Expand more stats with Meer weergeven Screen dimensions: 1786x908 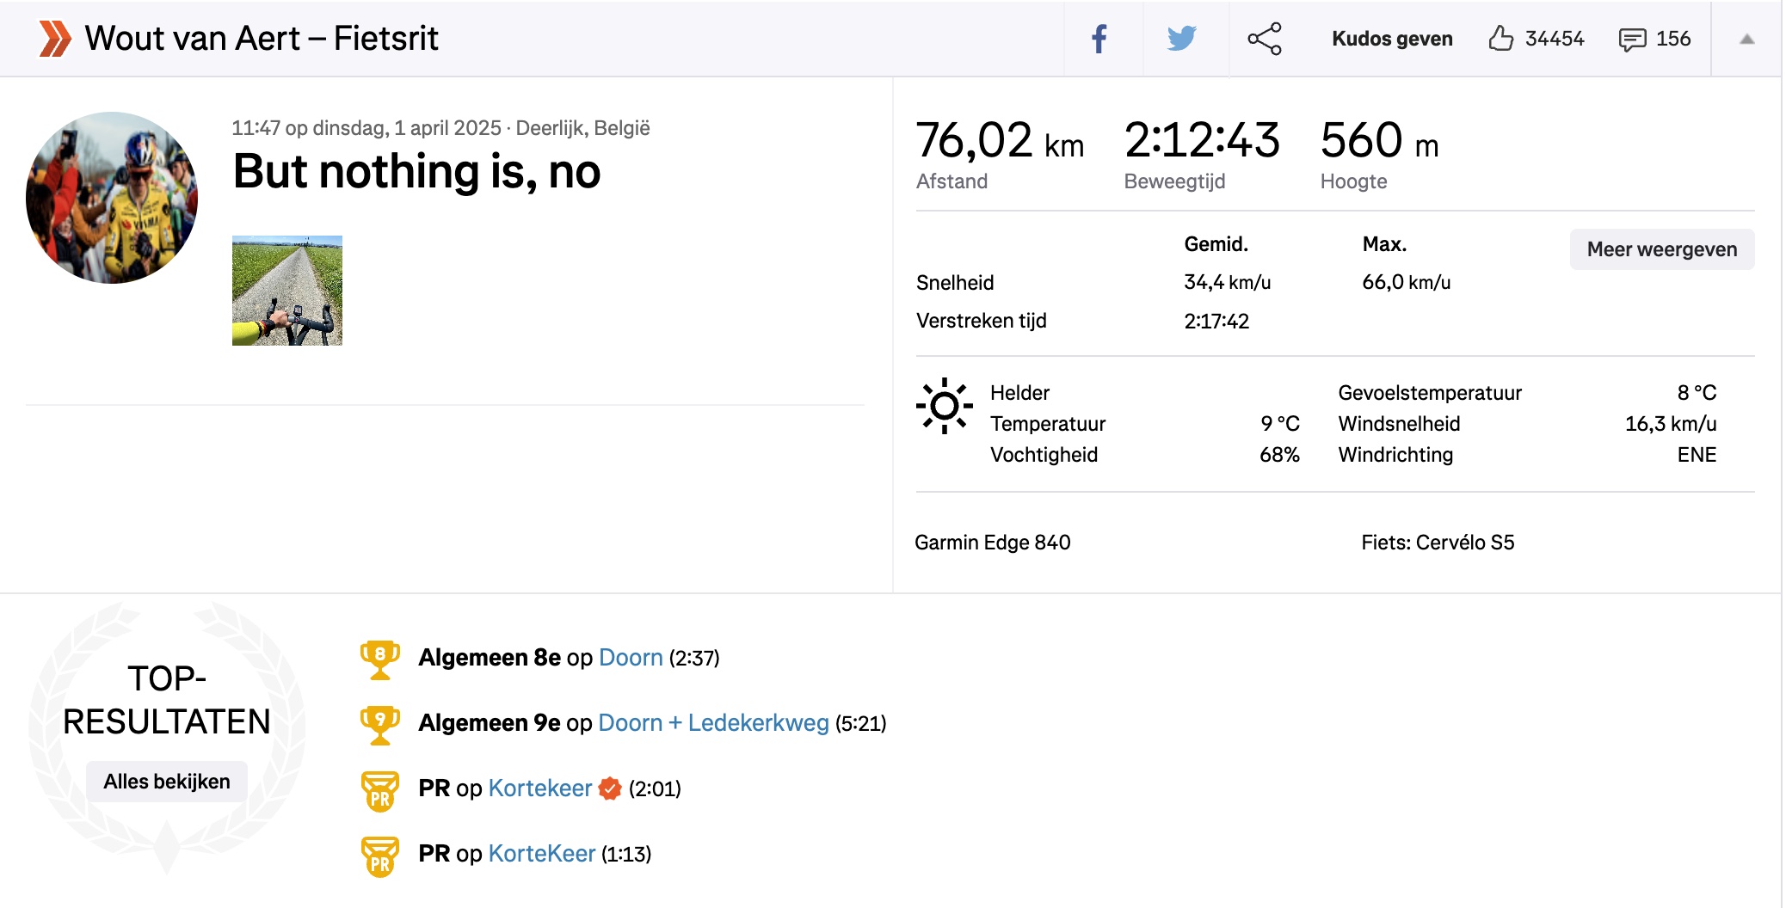coord(1661,249)
